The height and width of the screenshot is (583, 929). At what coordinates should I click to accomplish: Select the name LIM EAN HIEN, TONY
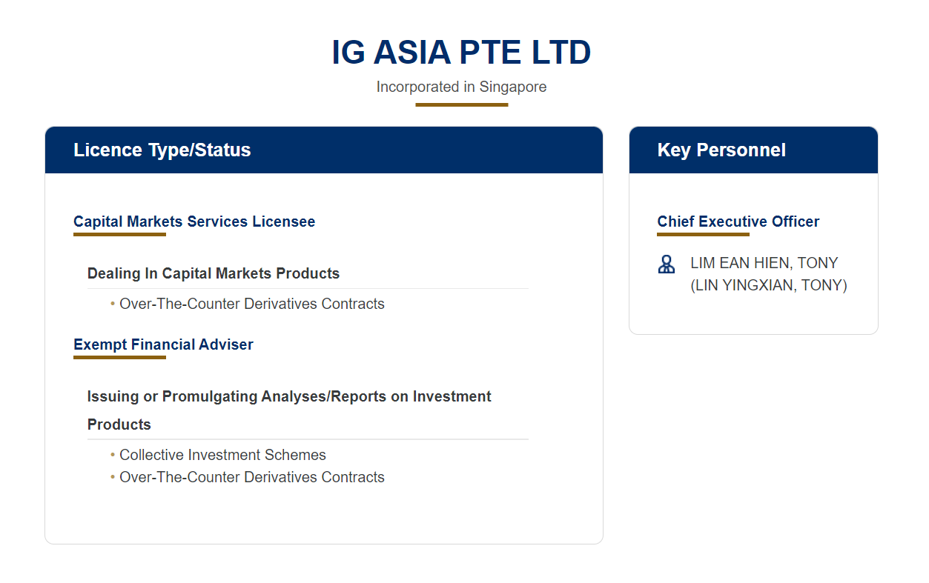764,263
